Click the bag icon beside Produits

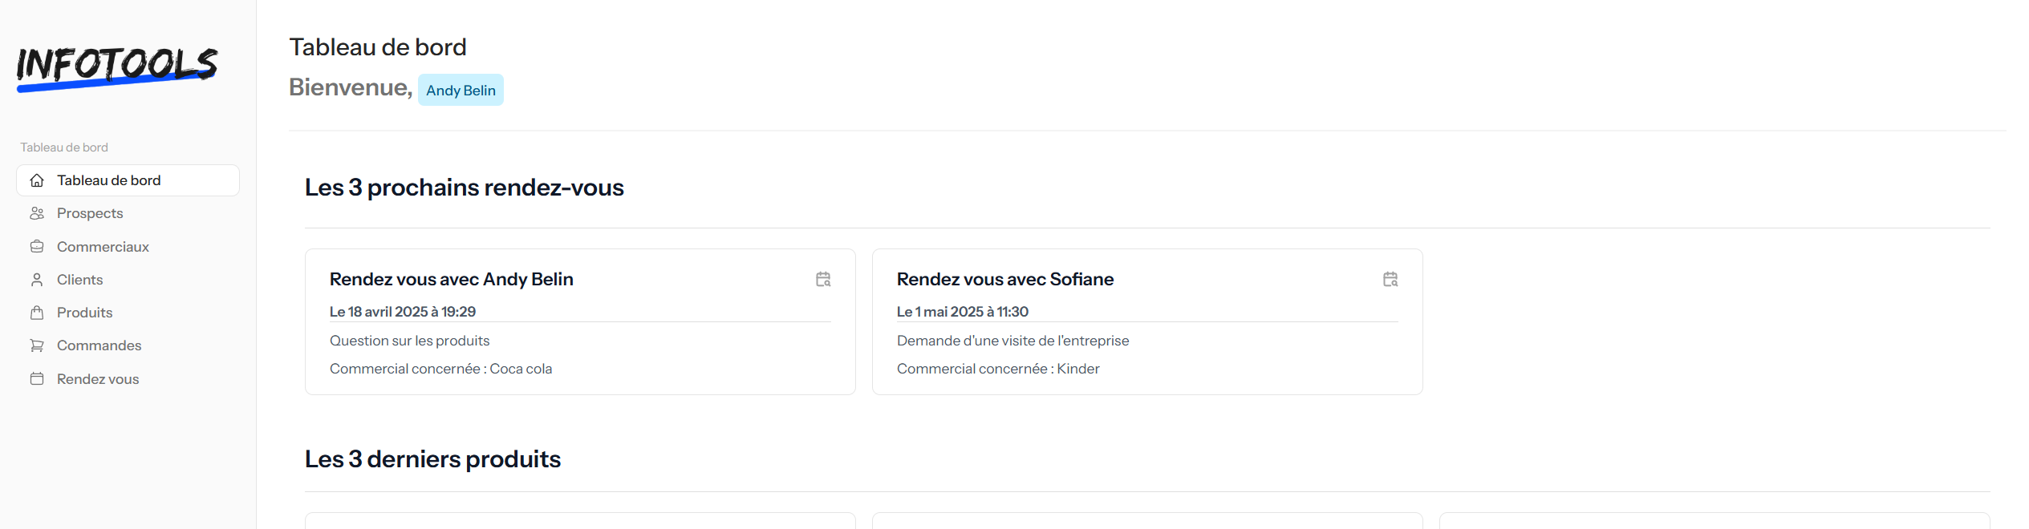coord(37,313)
